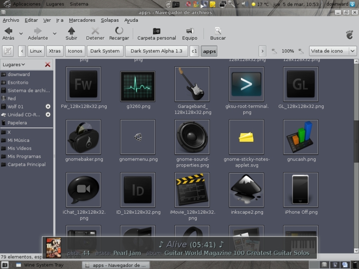Reload the folder with Recargar
This screenshot has height=269, width=359.
(x=119, y=33)
